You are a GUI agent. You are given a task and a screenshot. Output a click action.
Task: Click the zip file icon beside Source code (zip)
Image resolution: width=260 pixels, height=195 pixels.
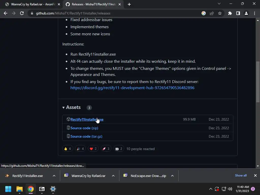[x=68, y=128]
